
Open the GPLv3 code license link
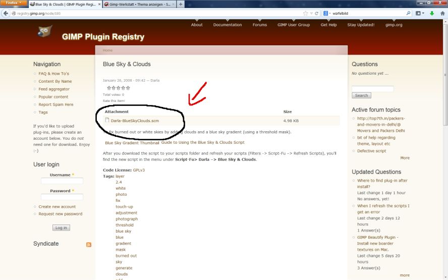click(139, 170)
